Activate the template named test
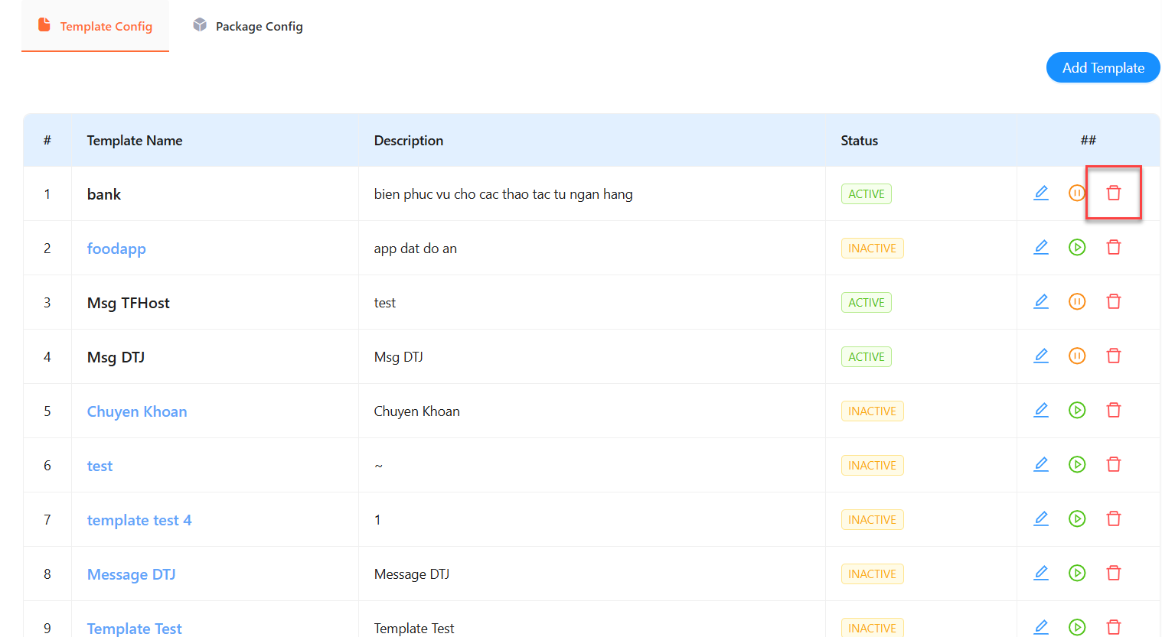1162x637 pixels. pos(1077,464)
